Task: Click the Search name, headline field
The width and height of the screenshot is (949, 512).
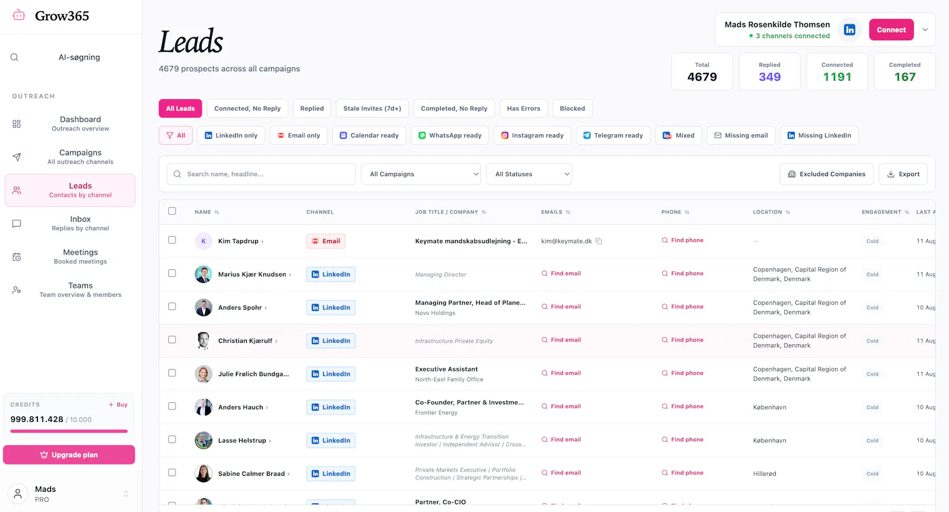Action: (x=261, y=174)
